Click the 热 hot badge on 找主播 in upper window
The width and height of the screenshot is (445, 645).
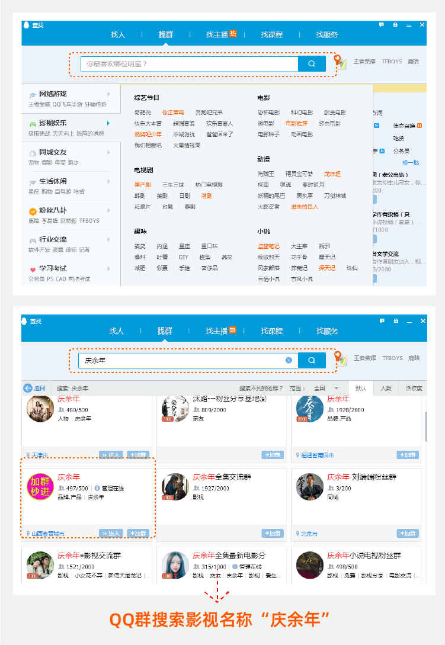click(233, 33)
